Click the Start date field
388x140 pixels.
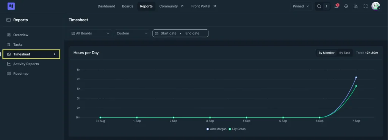pos(169,33)
